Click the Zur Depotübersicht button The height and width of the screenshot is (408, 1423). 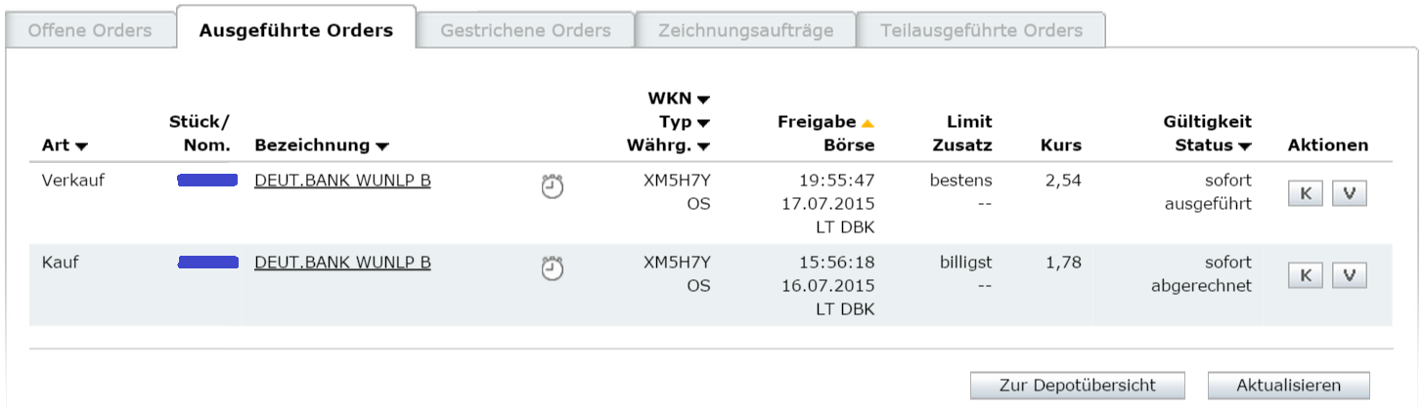1077,385
